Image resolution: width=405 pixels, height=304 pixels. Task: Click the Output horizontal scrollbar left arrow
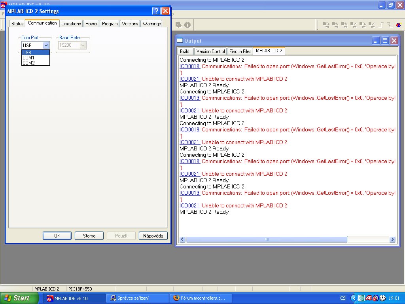pyautogui.click(x=182, y=239)
